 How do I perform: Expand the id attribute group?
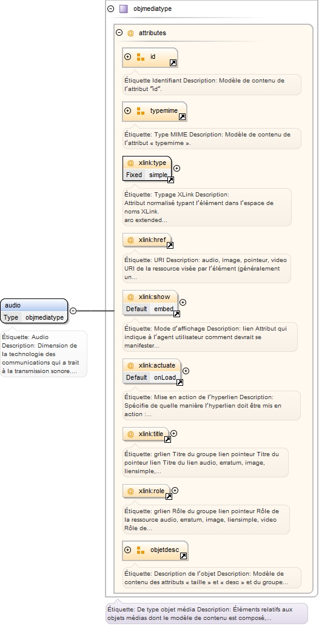[128, 56]
